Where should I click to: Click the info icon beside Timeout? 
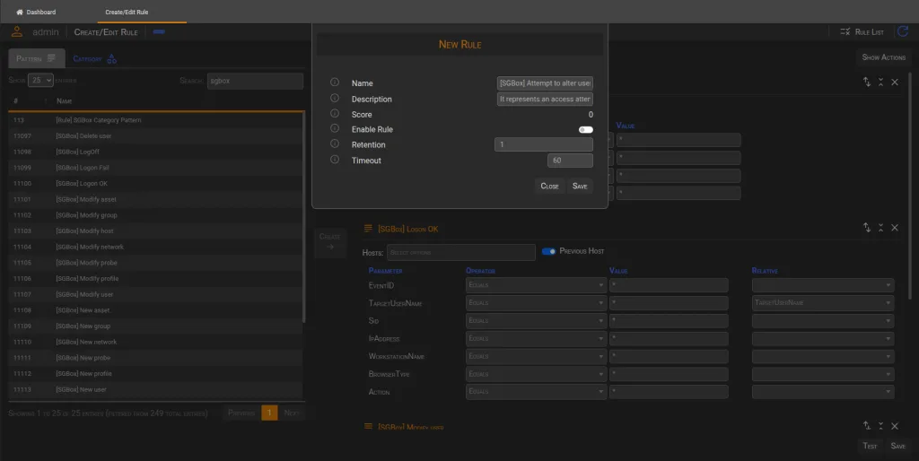coord(335,160)
